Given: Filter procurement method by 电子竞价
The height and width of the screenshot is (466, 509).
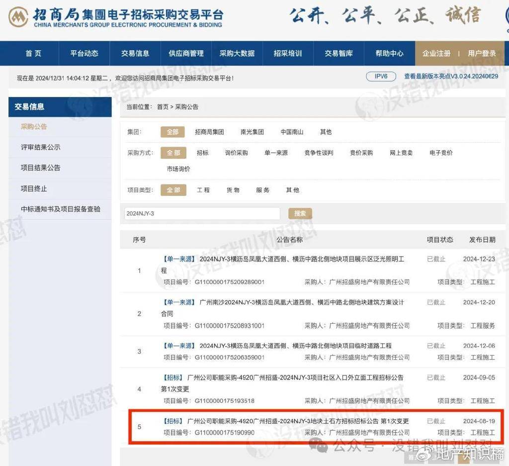Looking at the screenshot, I should [441, 153].
